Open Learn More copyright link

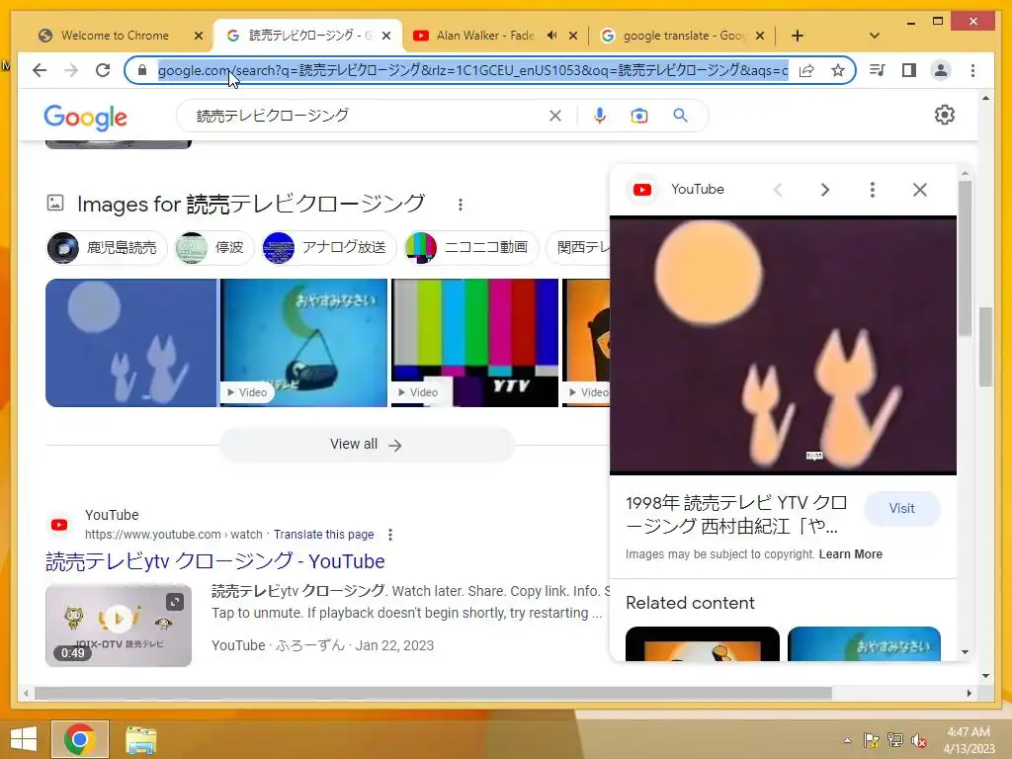pyautogui.click(x=850, y=554)
